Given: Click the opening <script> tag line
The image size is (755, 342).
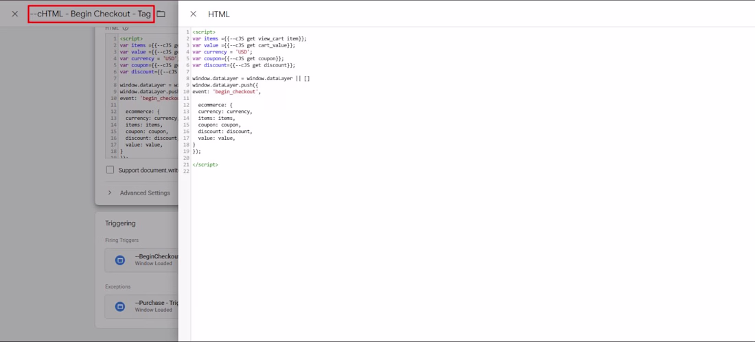Looking at the screenshot, I should (x=204, y=32).
